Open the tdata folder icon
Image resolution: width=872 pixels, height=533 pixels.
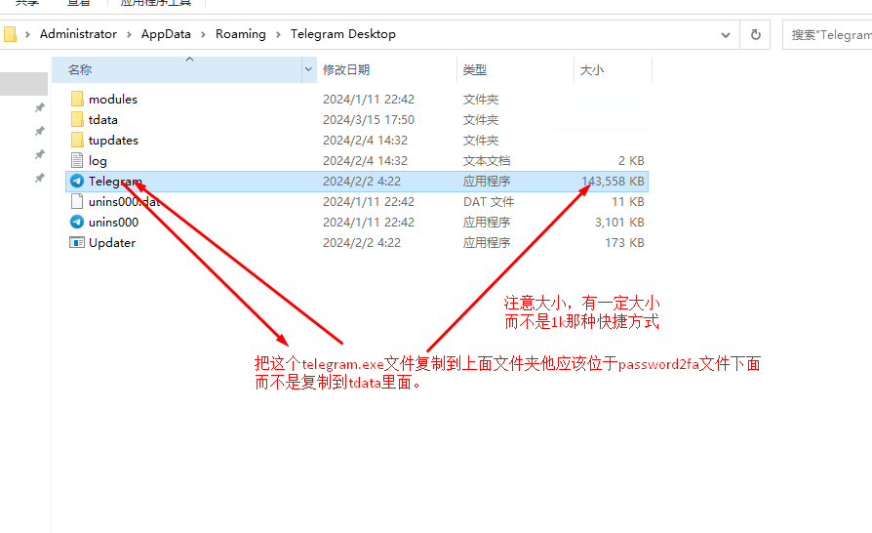click(x=77, y=120)
